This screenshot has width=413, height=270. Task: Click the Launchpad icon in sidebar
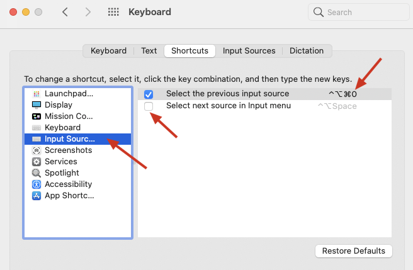tap(36, 94)
